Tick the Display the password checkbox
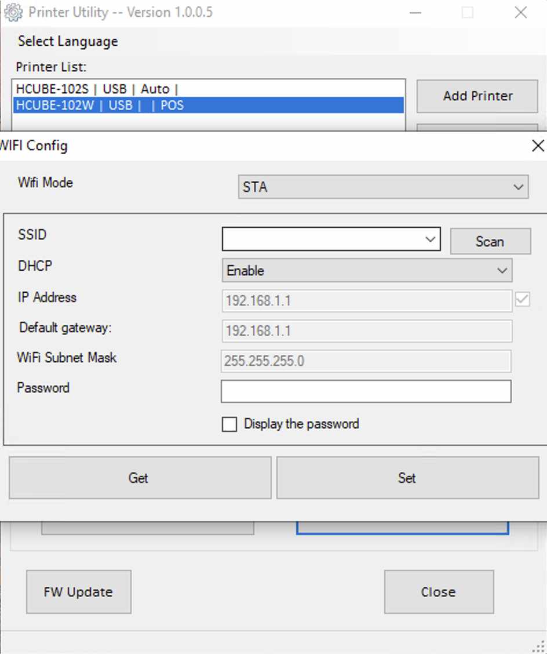 [x=229, y=424]
